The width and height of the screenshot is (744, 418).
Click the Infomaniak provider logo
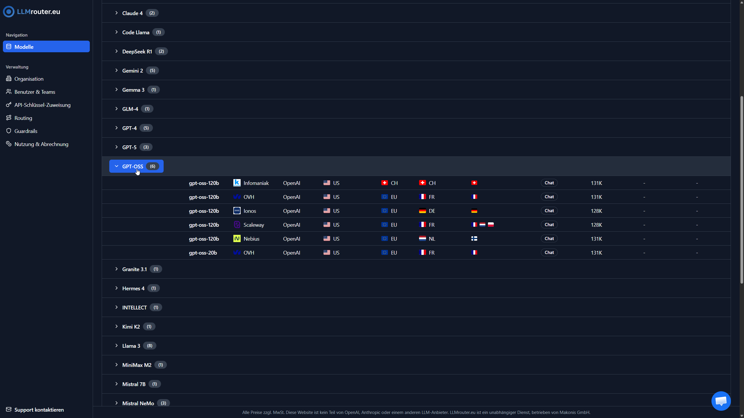pyautogui.click(x=237, y=183)
